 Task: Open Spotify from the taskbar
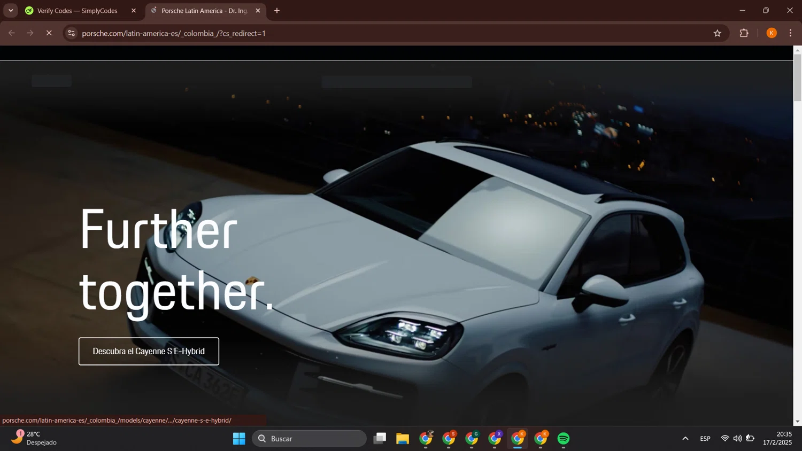[x=564, y=439]
